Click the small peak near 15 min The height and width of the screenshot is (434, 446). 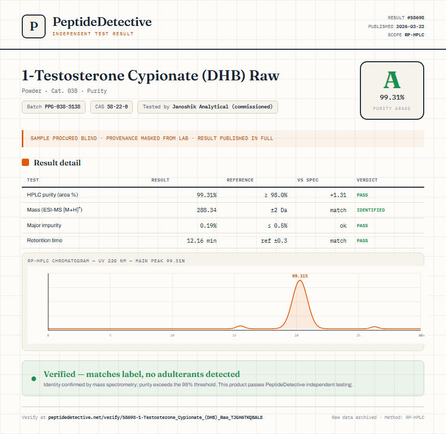(240, 327)
